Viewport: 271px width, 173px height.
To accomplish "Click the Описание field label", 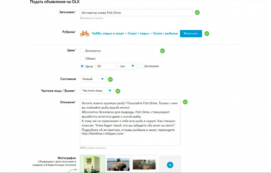I will pyautogui.click(x=68, y=102).
